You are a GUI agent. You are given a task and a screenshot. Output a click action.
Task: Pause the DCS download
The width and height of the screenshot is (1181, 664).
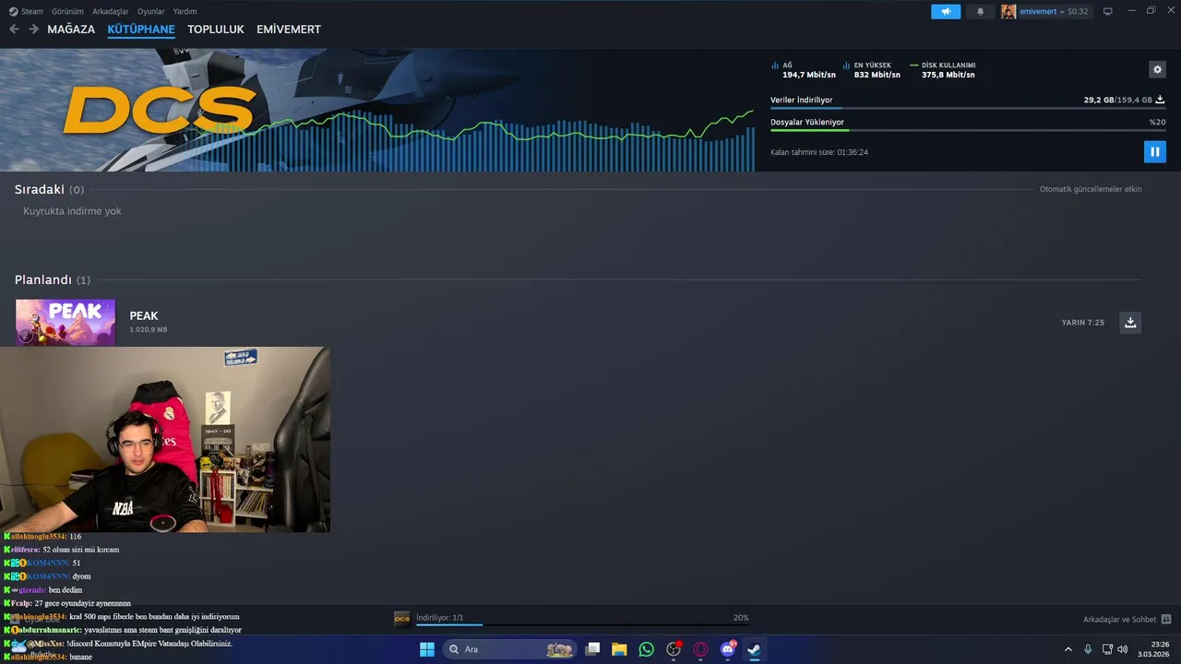pyautogui.click(x=1154, y=151)
